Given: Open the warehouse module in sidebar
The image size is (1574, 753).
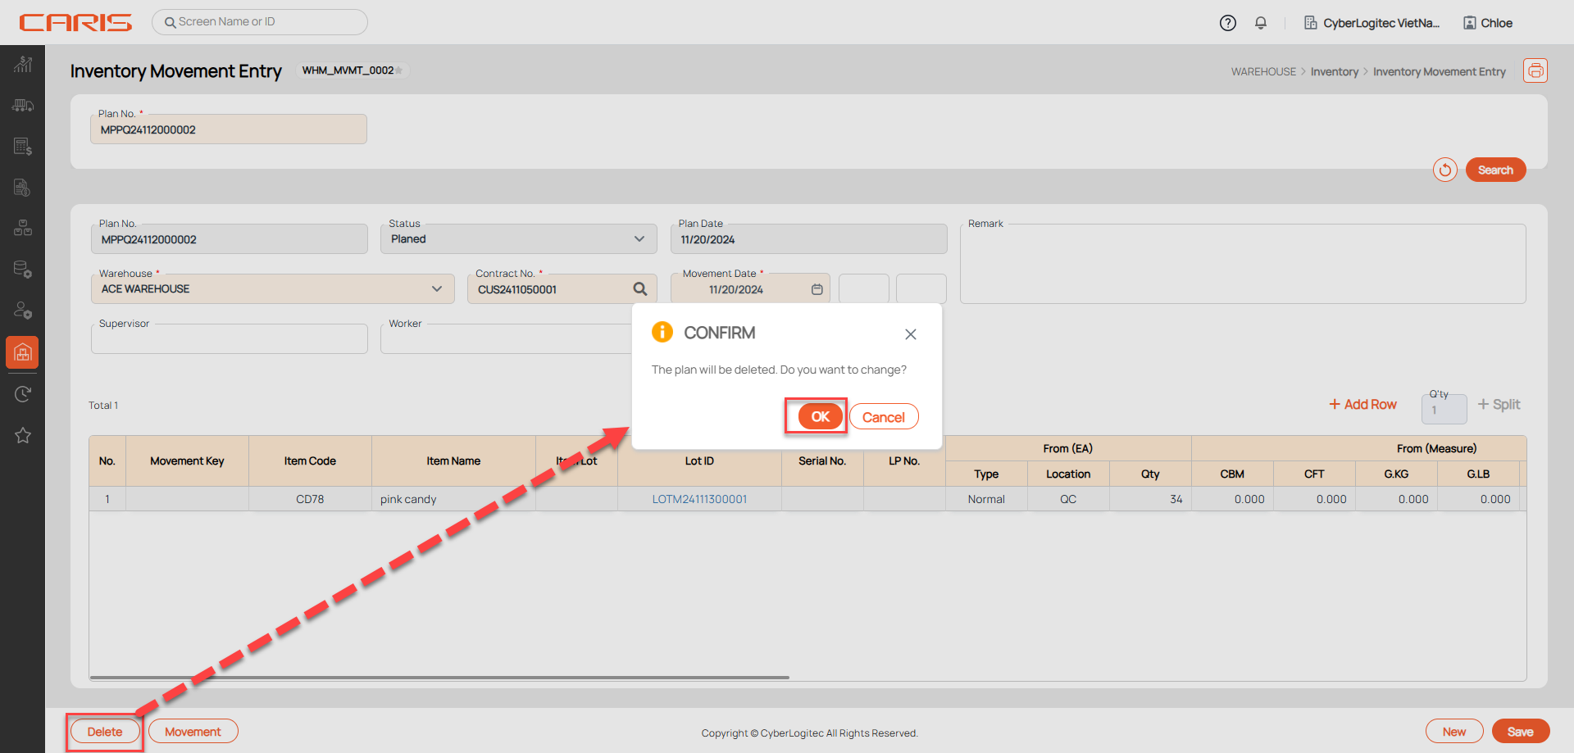Looking at the screenshot, I should (22, 352).
